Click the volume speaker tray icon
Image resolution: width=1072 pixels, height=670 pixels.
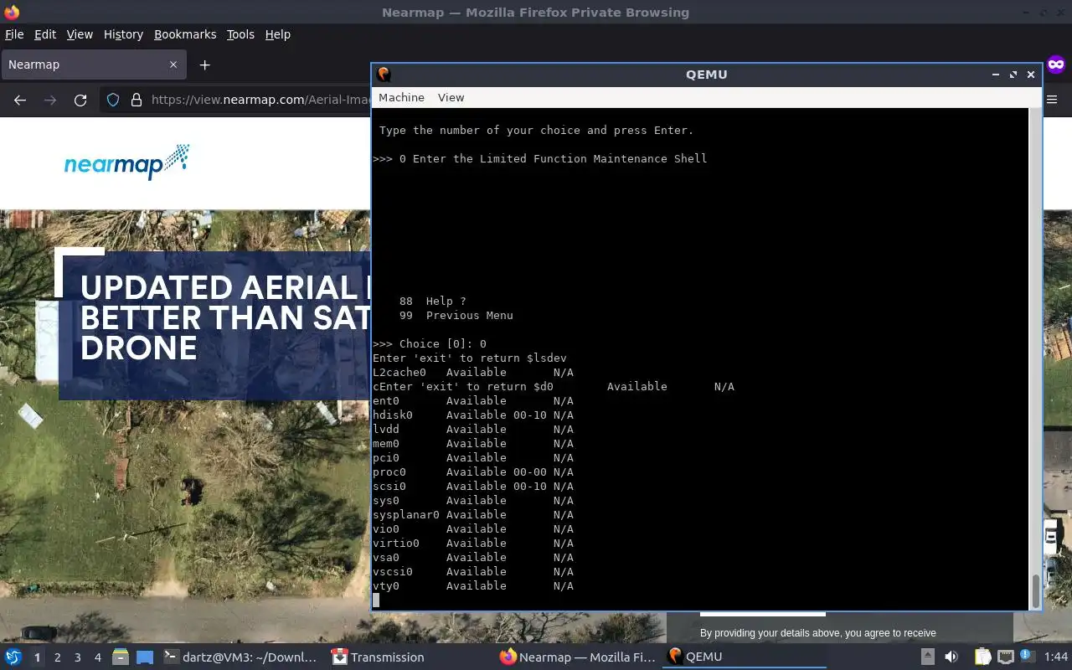pyautogui.click(x=951, y=657)
